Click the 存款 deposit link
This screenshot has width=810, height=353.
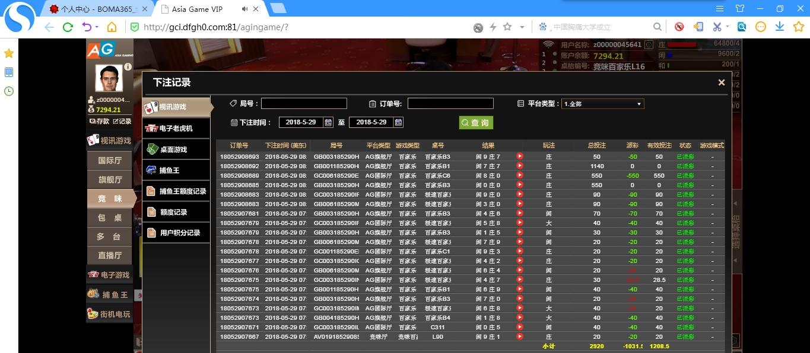(x=100, y=121)
